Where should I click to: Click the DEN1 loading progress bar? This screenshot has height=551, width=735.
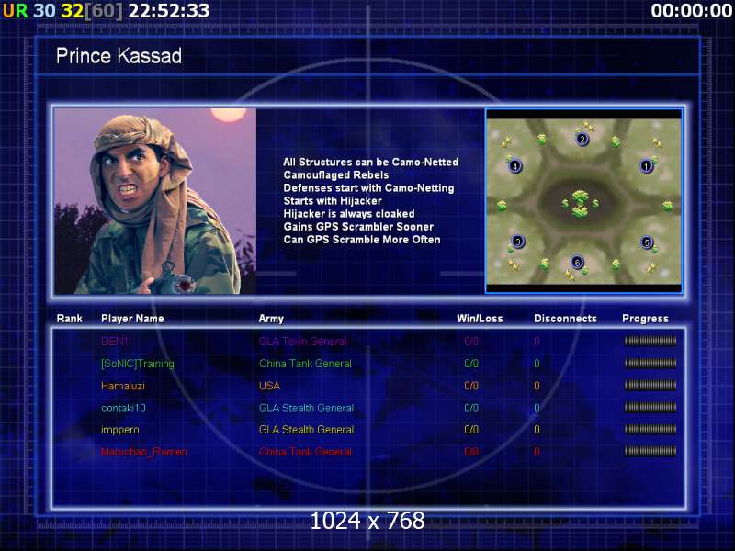650,341
